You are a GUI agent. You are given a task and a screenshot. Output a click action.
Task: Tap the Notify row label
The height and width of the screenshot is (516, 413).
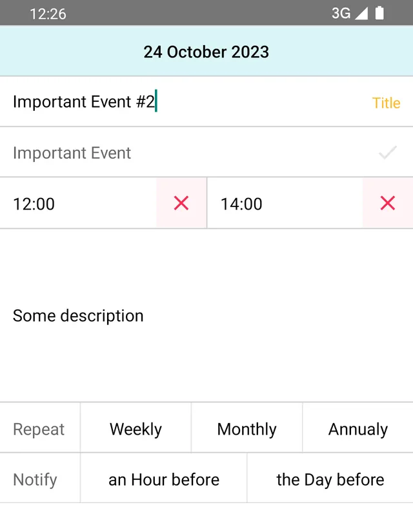pyautogui.click(x=35, y=479)
